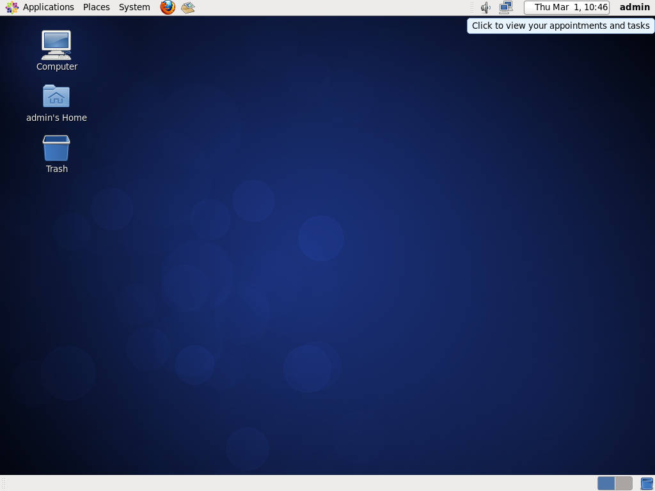The image size is (655, 491).
Task: Click the "Computer" icon label text
Action: [57, 66]
